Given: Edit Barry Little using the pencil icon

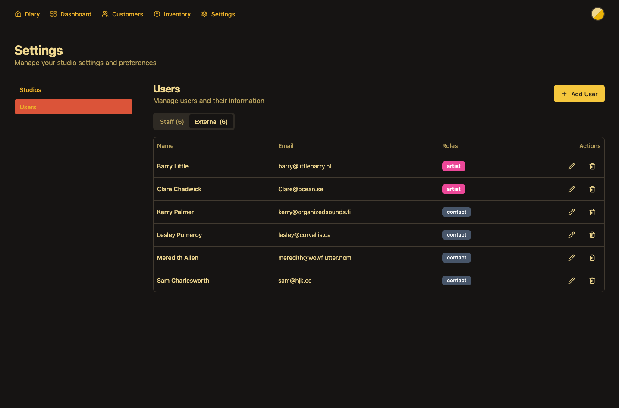Looking at the screenshot, I should pyautogui.click(x=572, y=166).
